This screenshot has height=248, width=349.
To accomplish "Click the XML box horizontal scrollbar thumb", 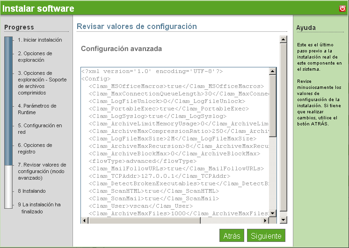I will click(145, 220).
